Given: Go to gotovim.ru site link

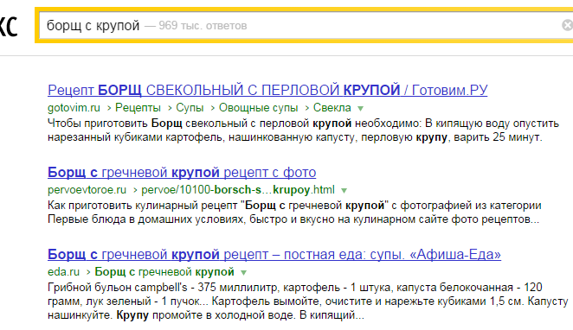Looking at the screenshot, I should pos(74,108).
